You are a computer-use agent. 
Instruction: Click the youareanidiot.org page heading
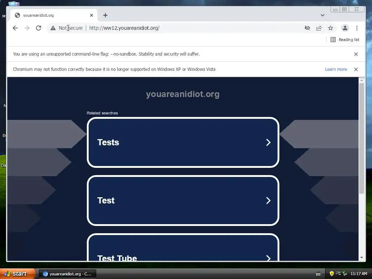pos(183,94)
